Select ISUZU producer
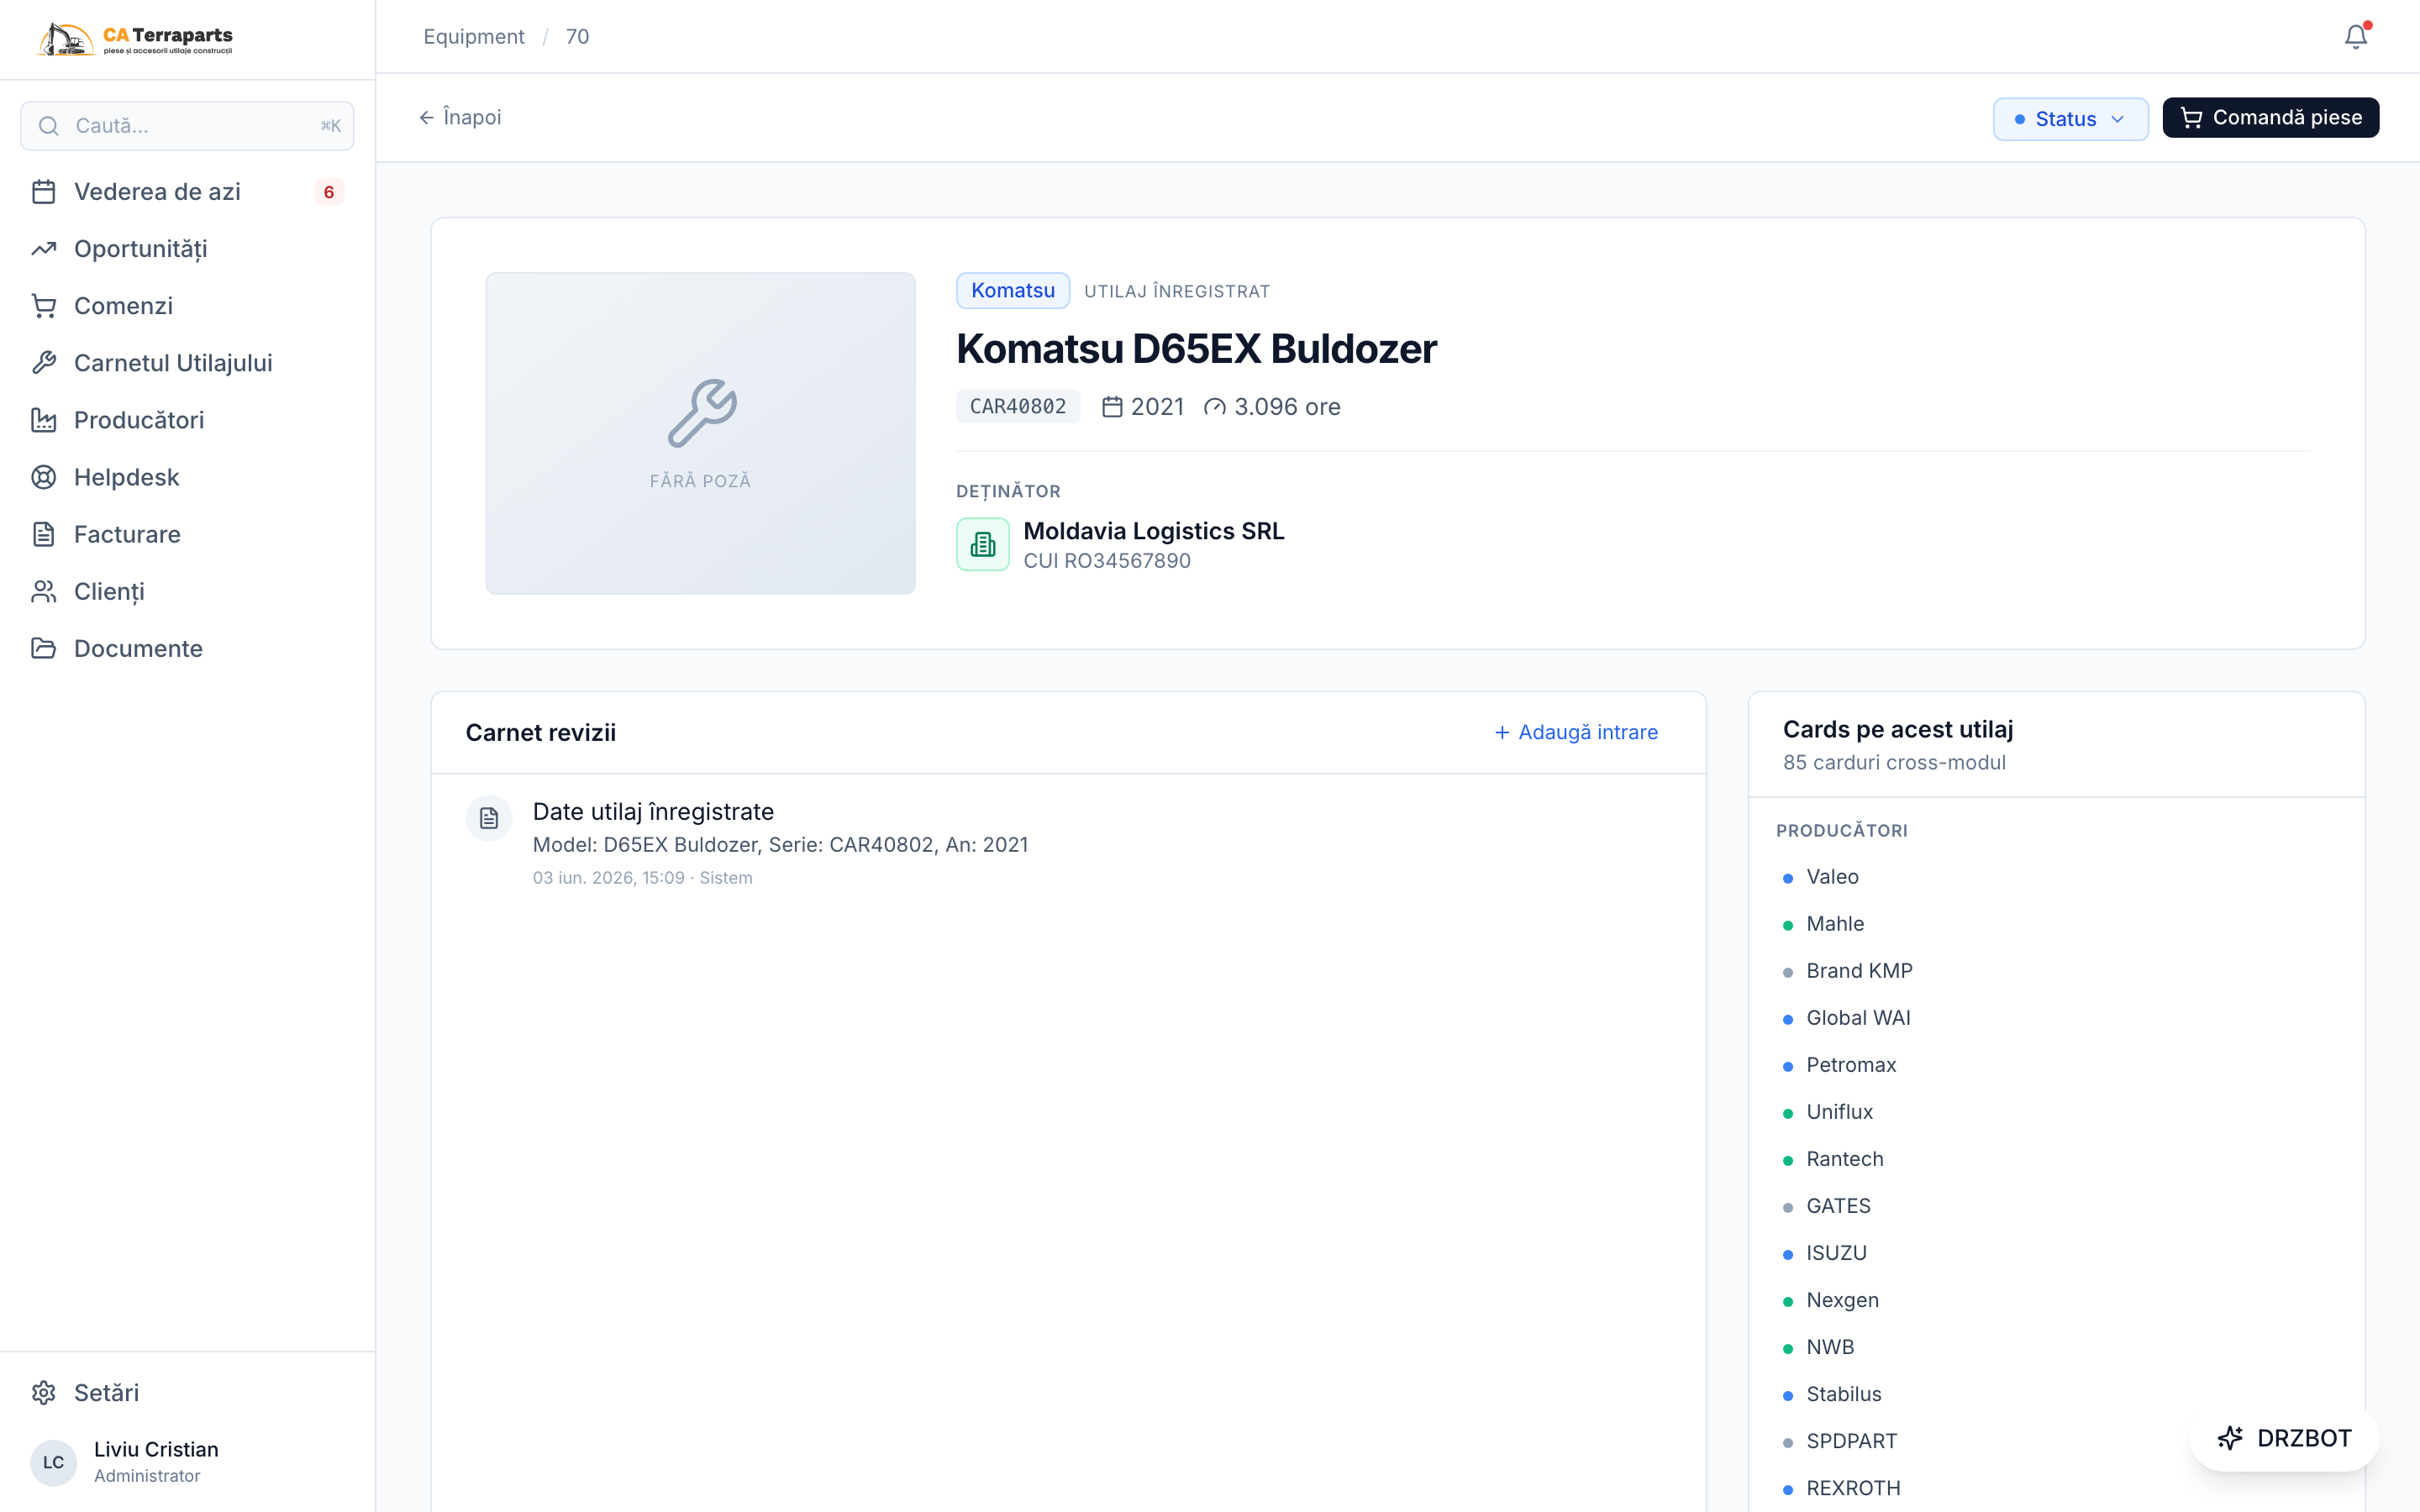 click(x=1836, y=1253)
